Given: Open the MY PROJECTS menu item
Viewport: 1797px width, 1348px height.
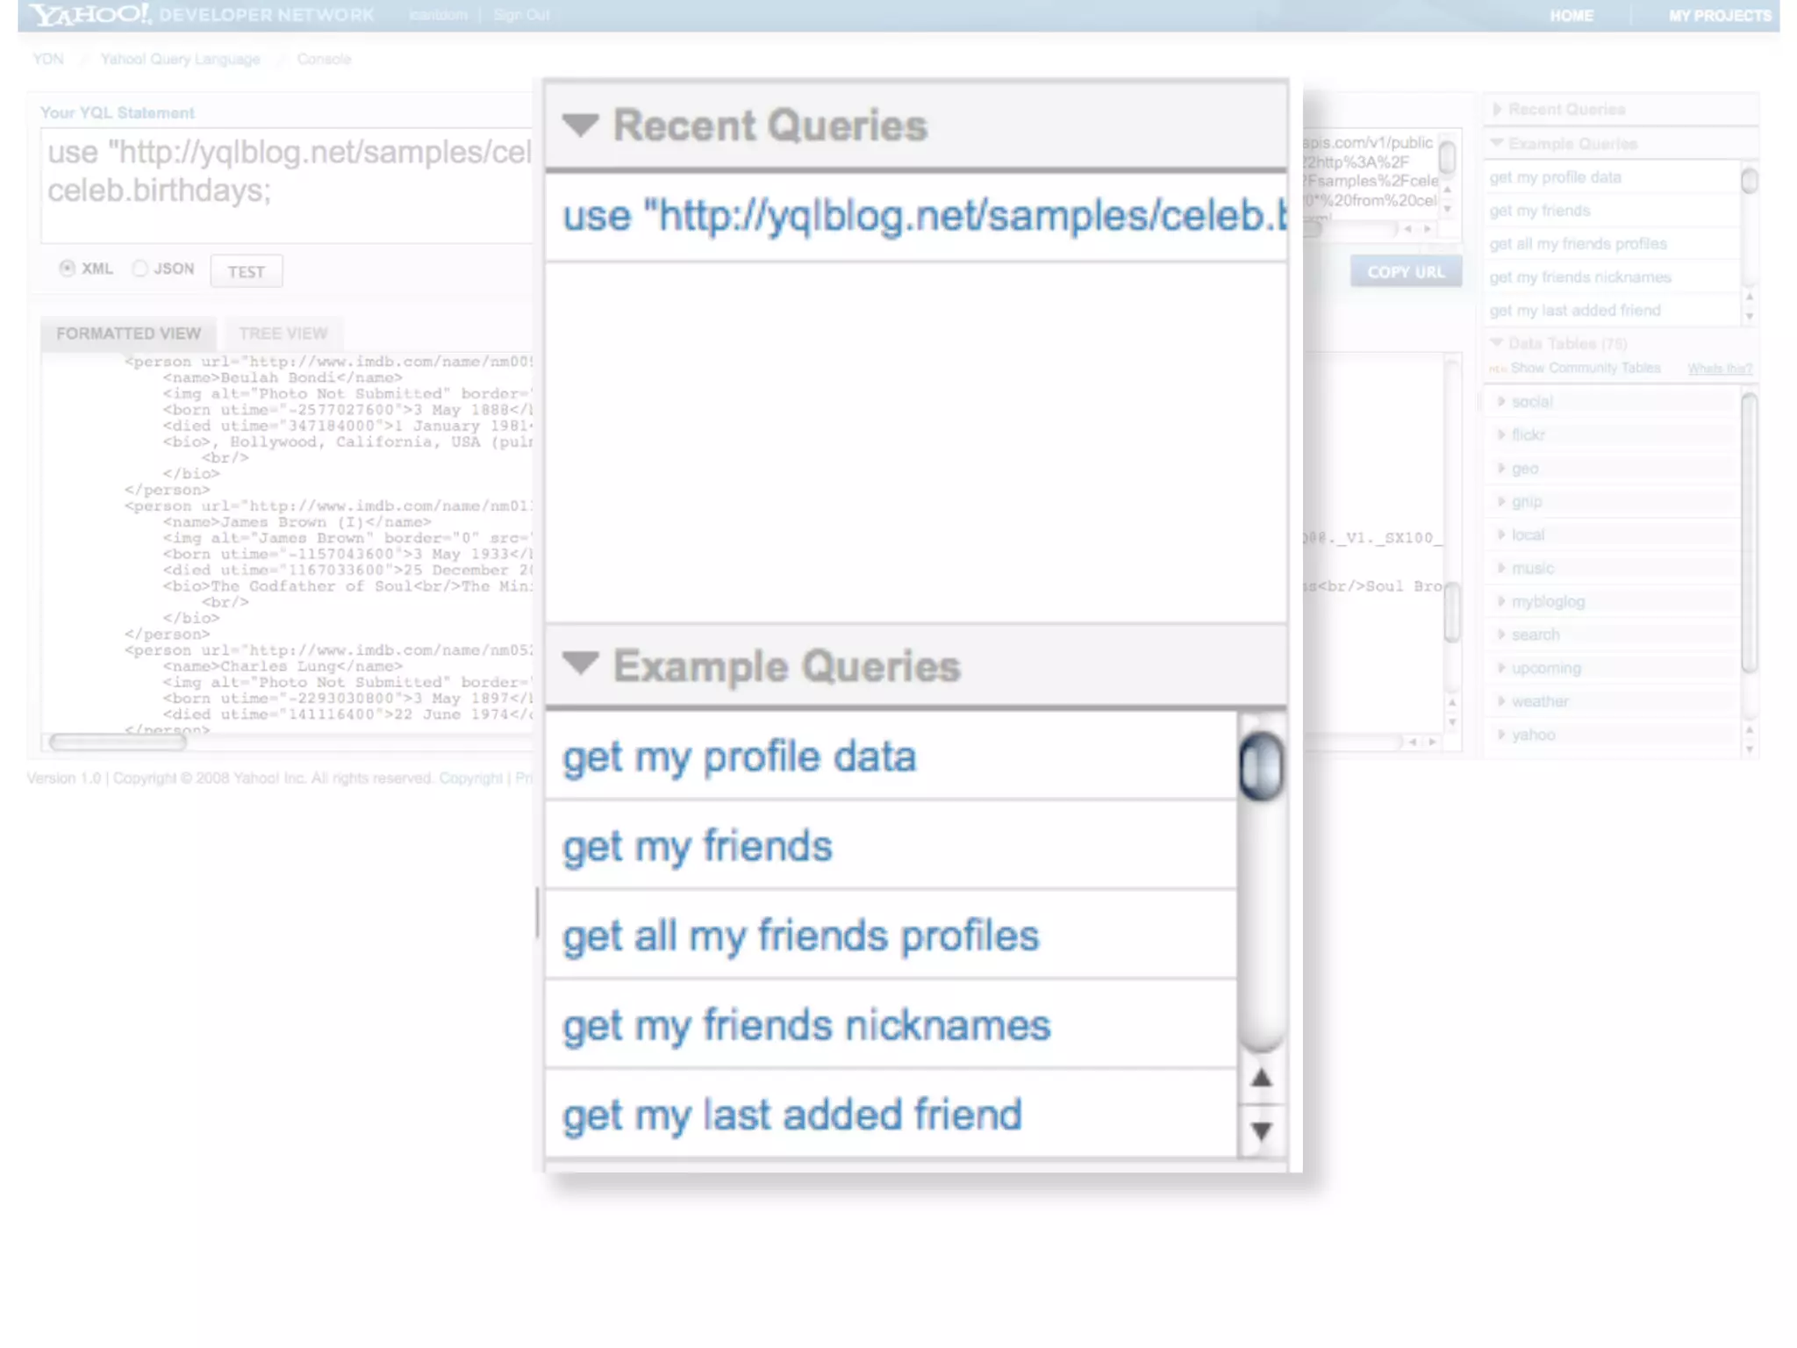Looking at the screenshot, I should click(x=1720, y=16).
